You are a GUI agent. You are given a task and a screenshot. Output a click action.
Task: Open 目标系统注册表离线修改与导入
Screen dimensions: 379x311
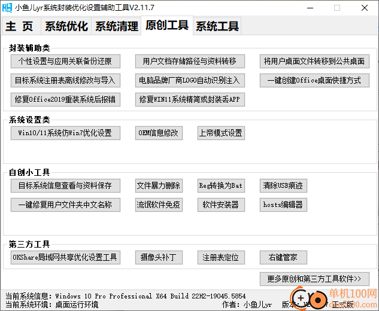click(65, 80)
